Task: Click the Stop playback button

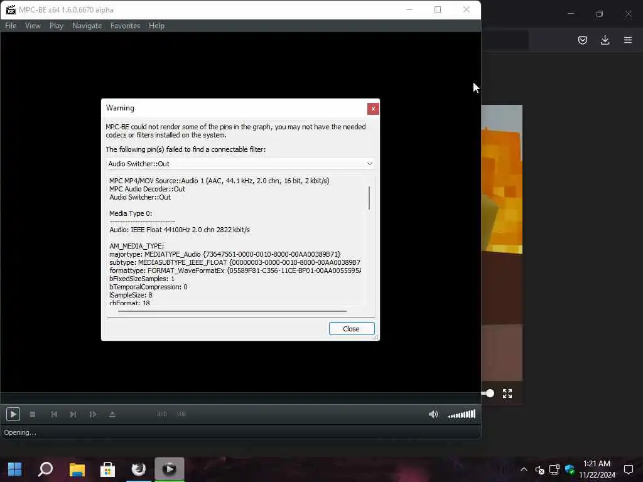Action: pos(33,414)
